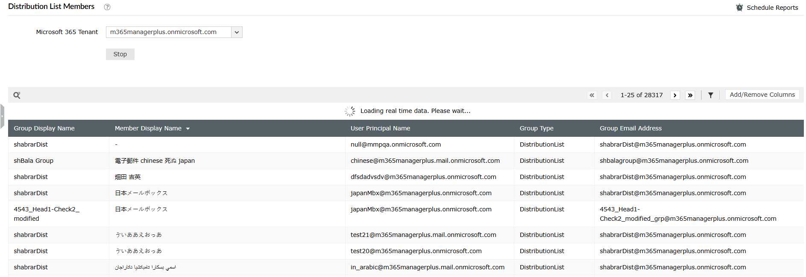Click the help question mark icon
The height and width of the screenshot is (277, 806).
pyautogui.click(x=107, y=7)
